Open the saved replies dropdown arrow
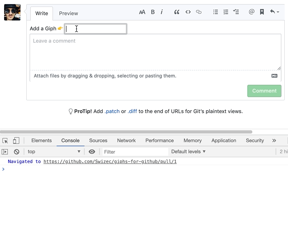 pyautogui.click(x=274, y=12)
